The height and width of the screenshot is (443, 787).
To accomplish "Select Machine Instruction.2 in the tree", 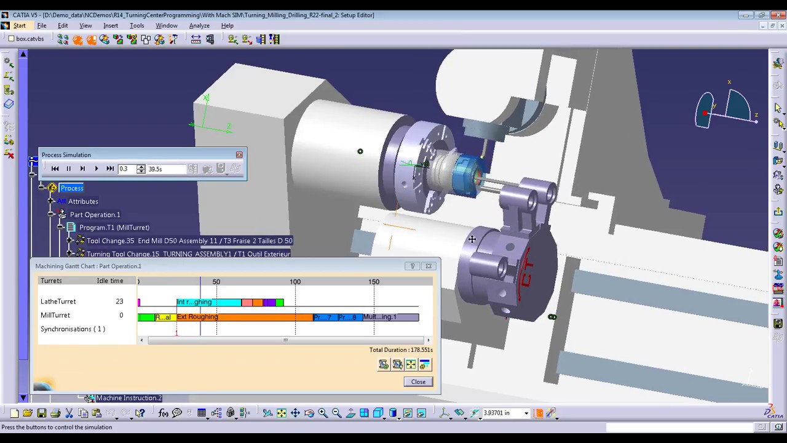I will [x=129, y=398].
